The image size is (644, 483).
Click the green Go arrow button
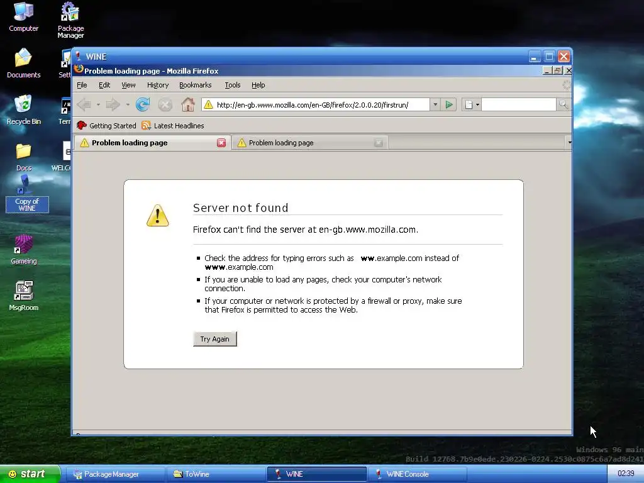(x=449, y=105)
